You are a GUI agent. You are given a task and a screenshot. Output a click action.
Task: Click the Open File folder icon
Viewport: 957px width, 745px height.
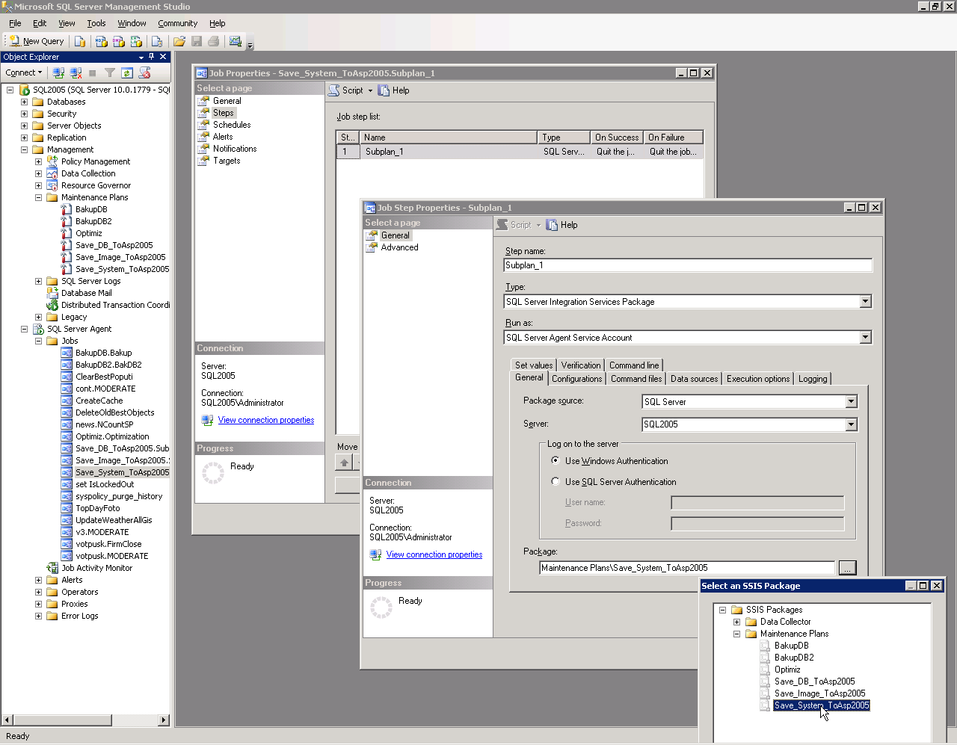179,41
